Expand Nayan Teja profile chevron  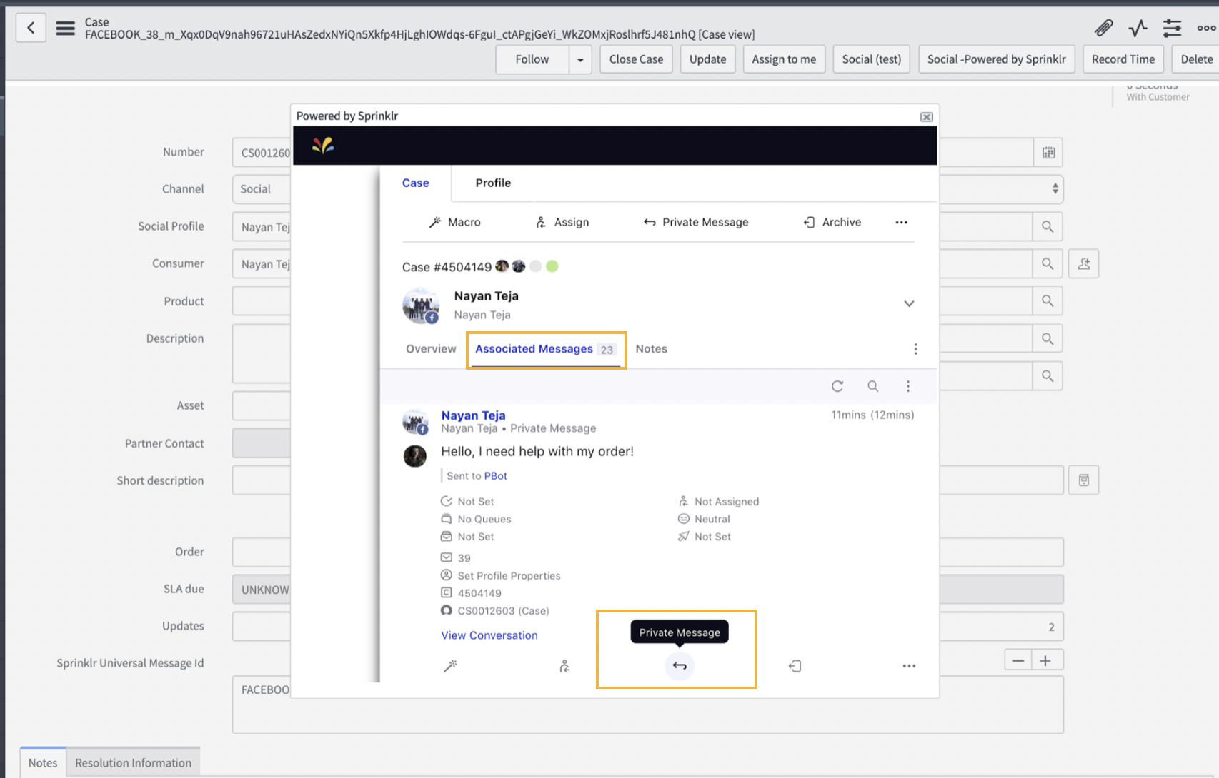click(909, 303)
